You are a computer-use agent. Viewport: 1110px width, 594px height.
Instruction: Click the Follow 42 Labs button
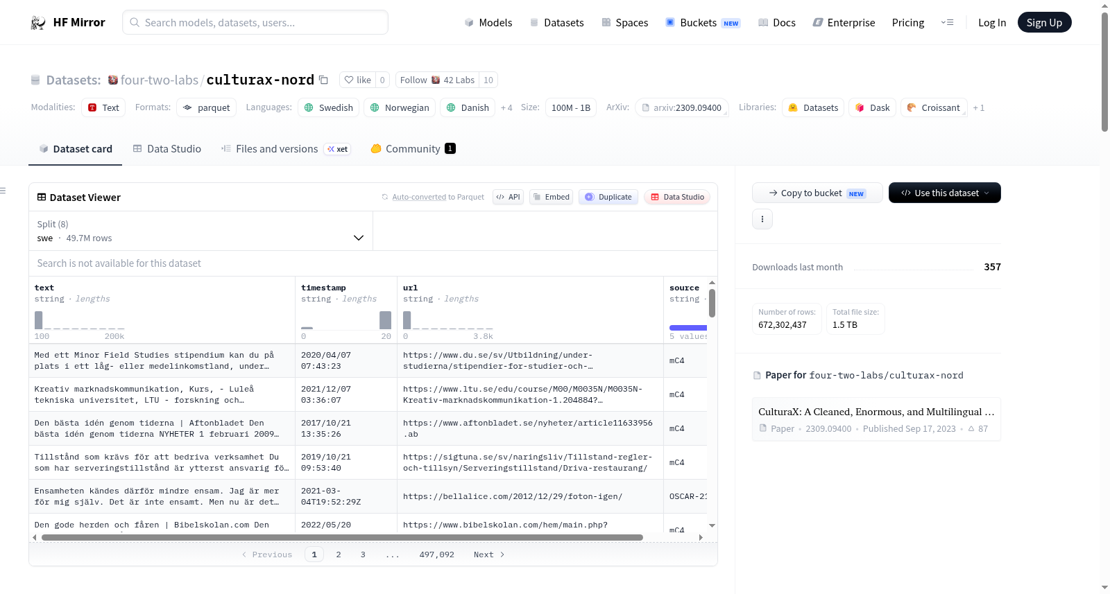click(437, 80)
